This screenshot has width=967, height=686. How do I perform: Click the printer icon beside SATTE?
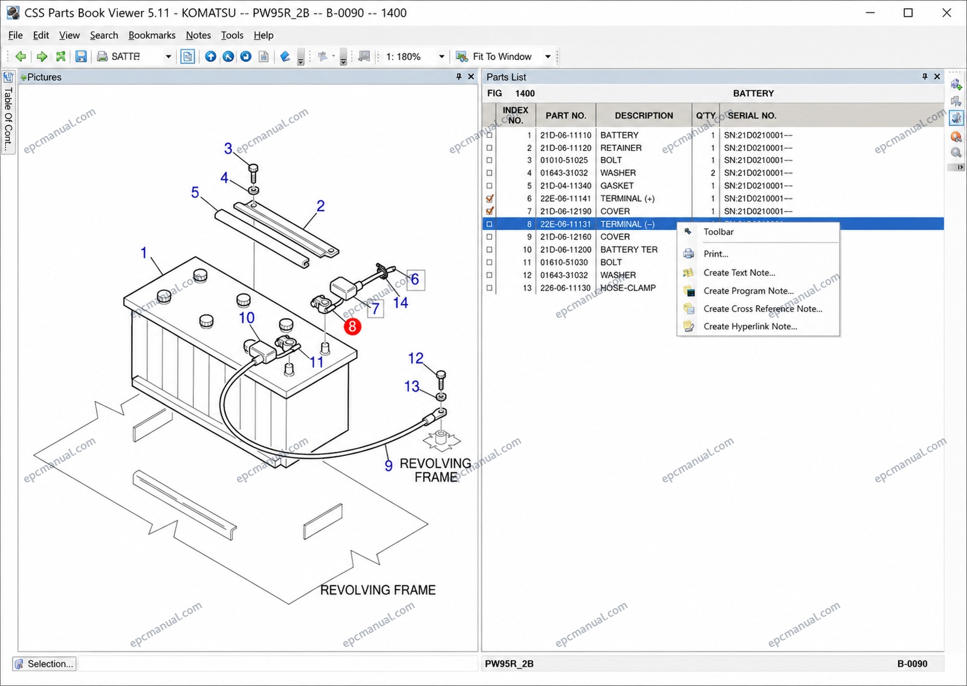tap(103, 56)
